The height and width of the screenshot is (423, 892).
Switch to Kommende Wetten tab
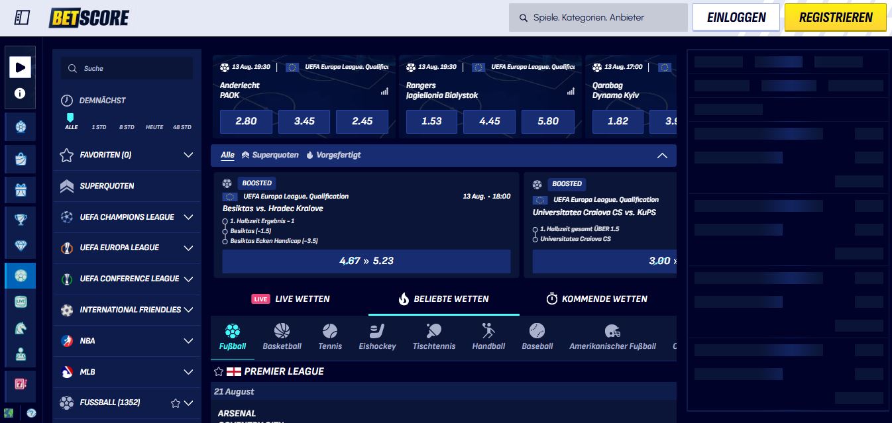click(x=596, y=299)
